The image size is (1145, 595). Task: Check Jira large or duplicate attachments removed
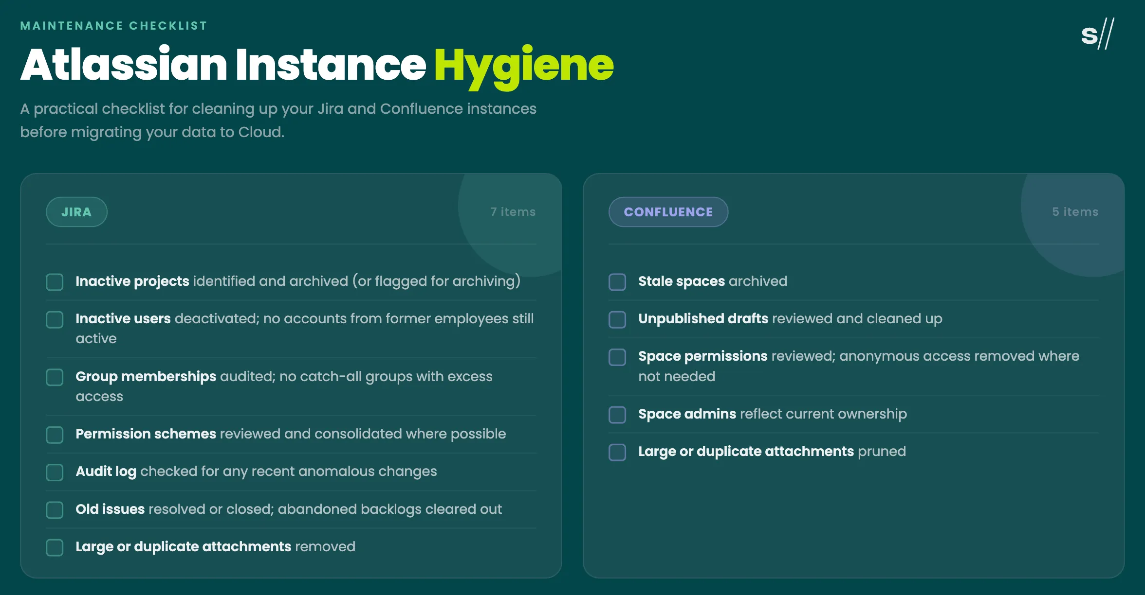pos(55,547)
